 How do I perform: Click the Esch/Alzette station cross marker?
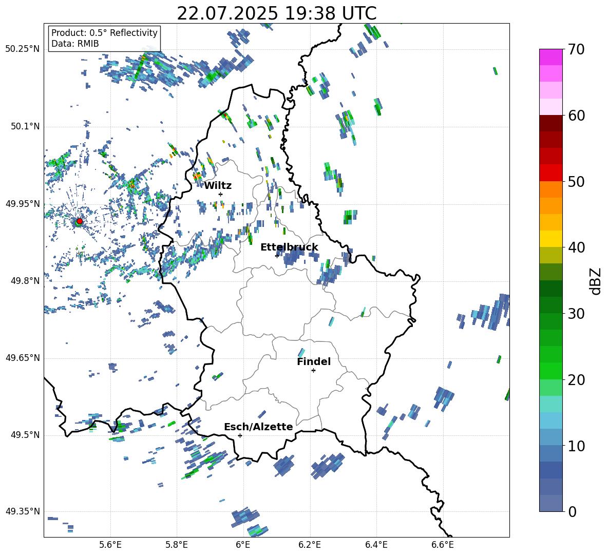240,435
